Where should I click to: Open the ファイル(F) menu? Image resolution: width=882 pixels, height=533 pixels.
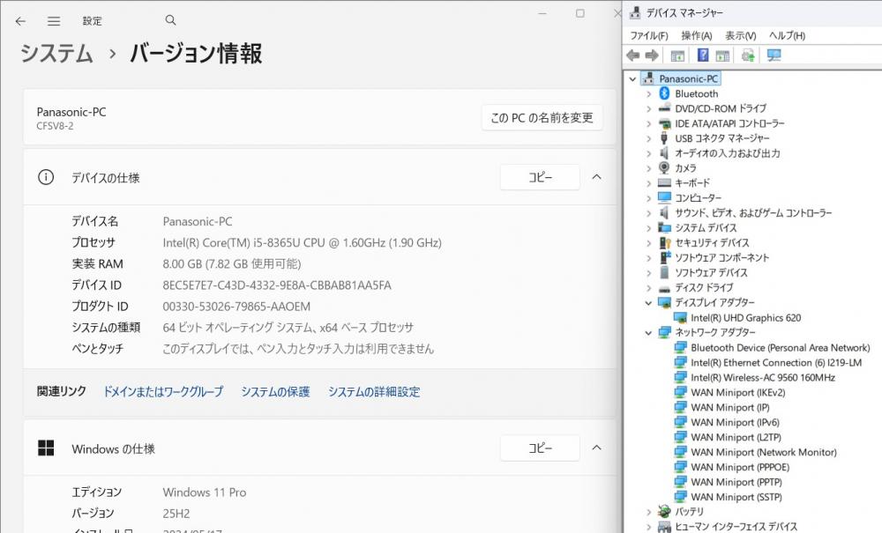pos(648,35)
